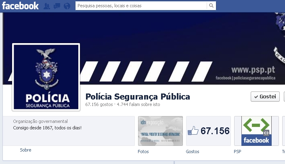Open the Sobre link
Screen dimensions: 285x164
pyautogui.click(x=25, y=150)
